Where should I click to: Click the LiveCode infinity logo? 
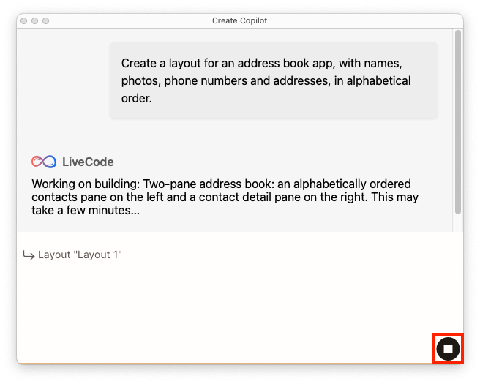tap(44, 162)
